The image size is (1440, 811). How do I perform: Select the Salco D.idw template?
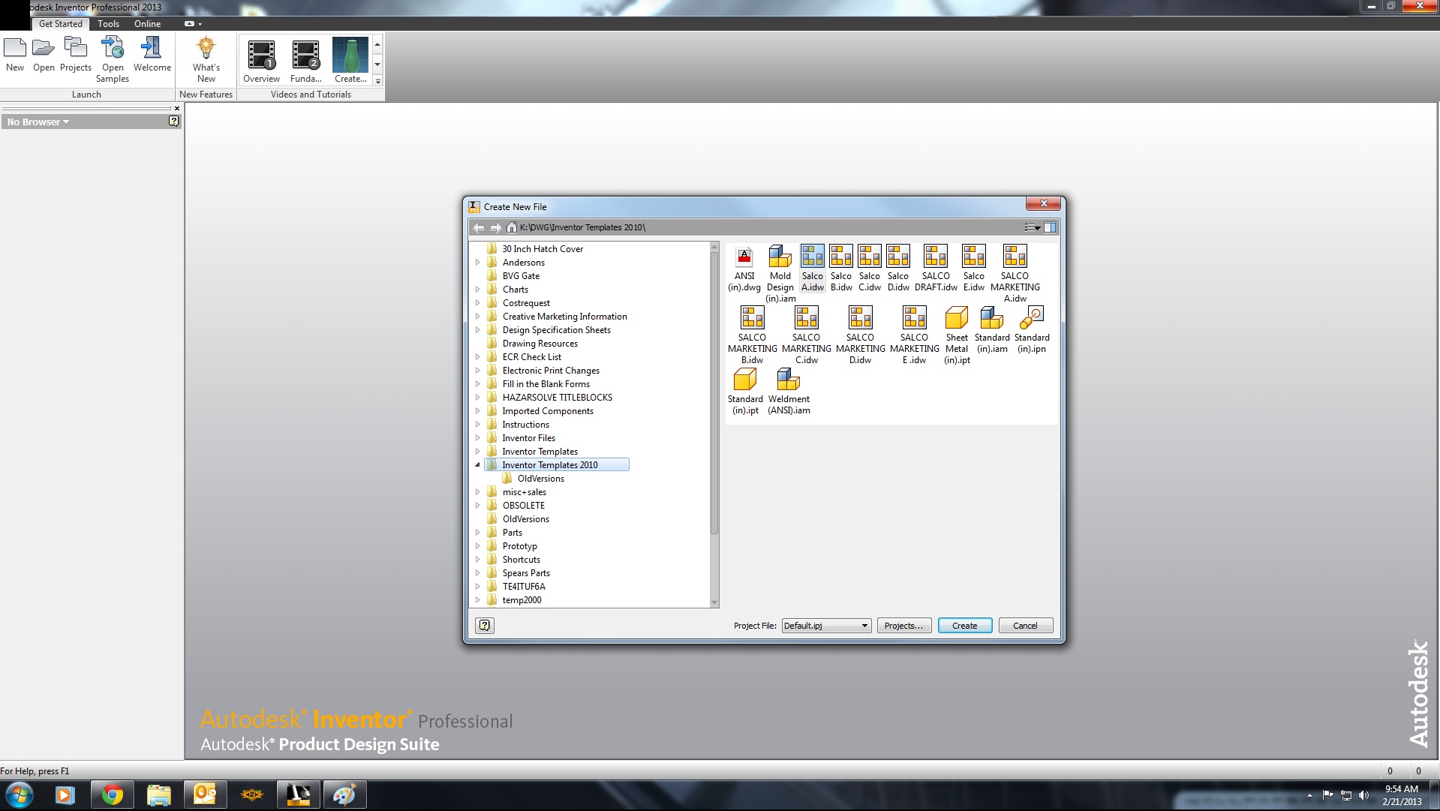[x=898, y=269]
